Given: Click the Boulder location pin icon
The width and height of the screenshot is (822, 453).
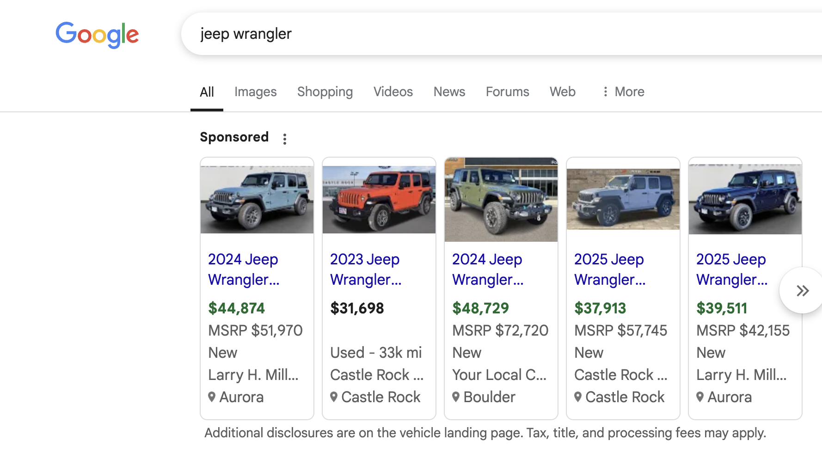Looking at the screenshot, I should 456,397.
